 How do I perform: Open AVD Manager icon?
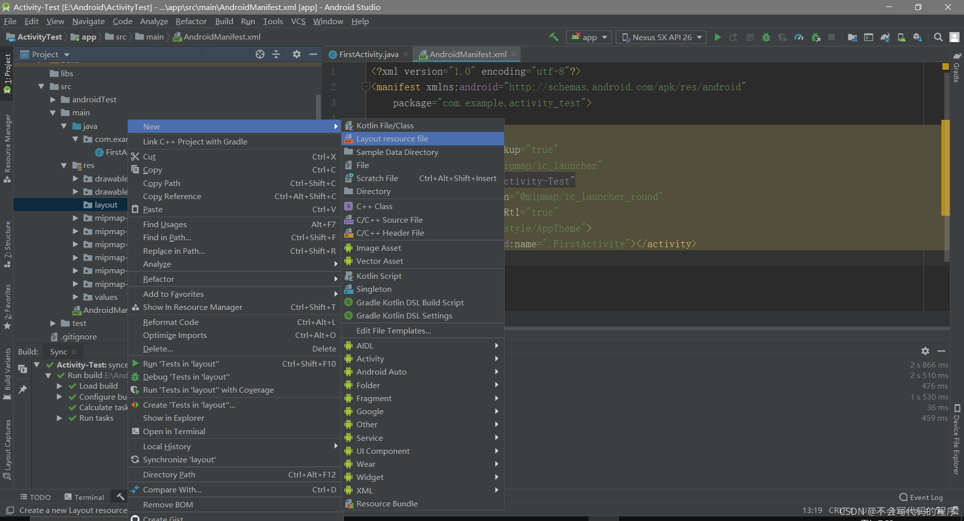(902, 37)
